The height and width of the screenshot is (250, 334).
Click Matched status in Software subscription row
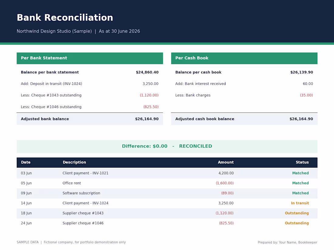[300, 193]
